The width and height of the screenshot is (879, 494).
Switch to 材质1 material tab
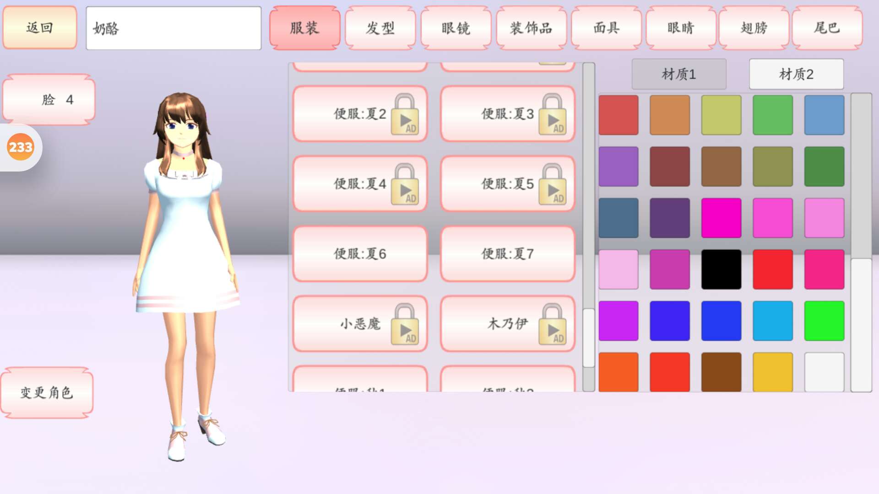tap(678, 74)
